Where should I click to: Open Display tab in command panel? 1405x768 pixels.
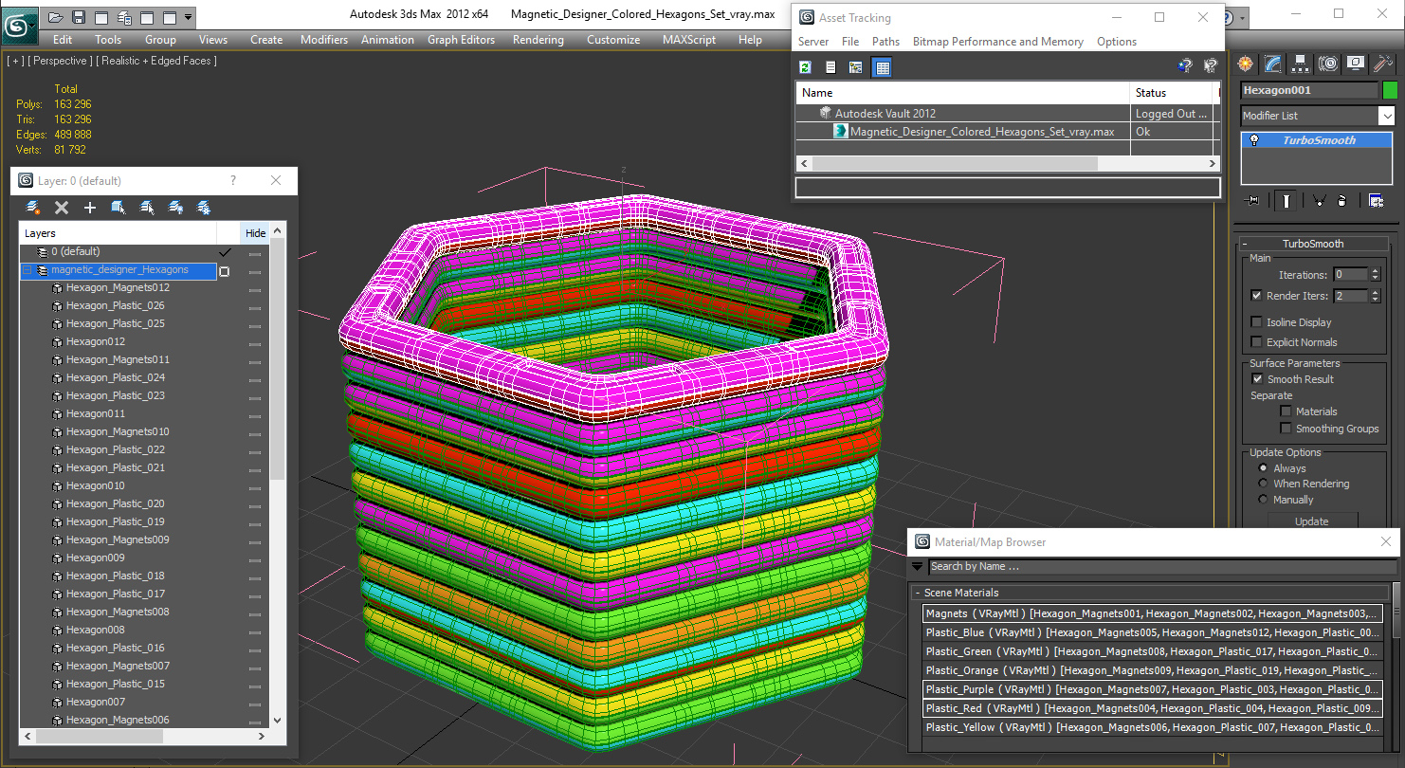tap(1356, 64)
